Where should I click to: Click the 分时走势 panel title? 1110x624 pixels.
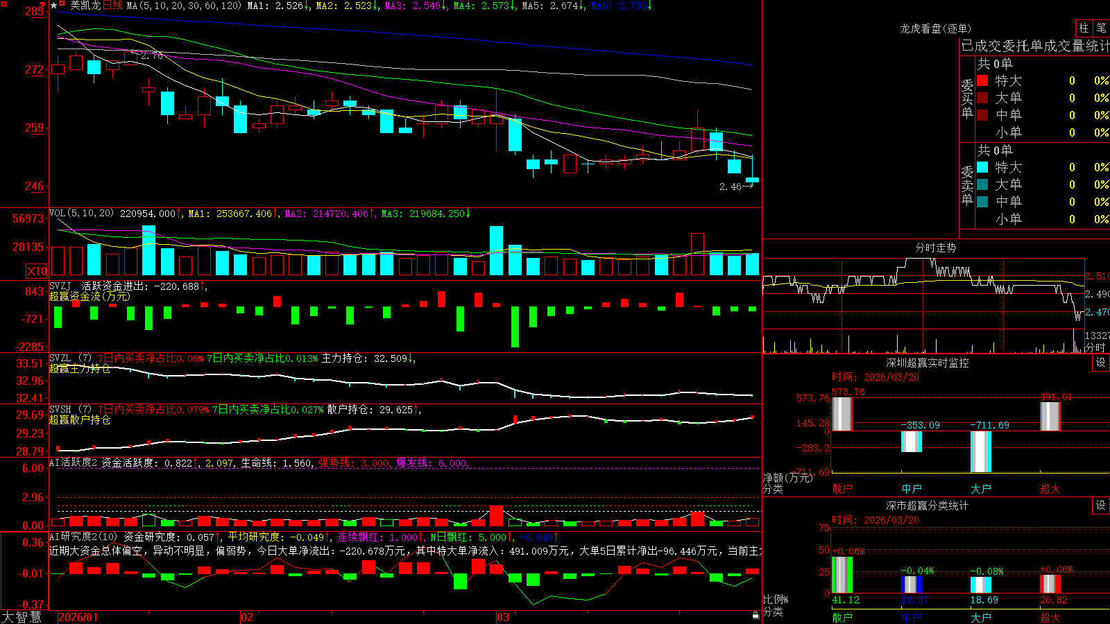[935, 248]
